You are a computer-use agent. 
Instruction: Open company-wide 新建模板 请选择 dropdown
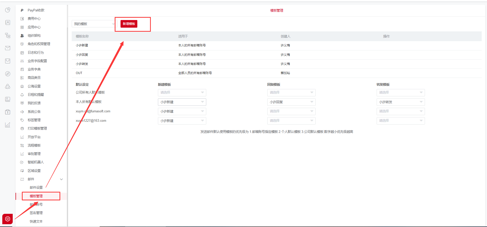(182, 93)
